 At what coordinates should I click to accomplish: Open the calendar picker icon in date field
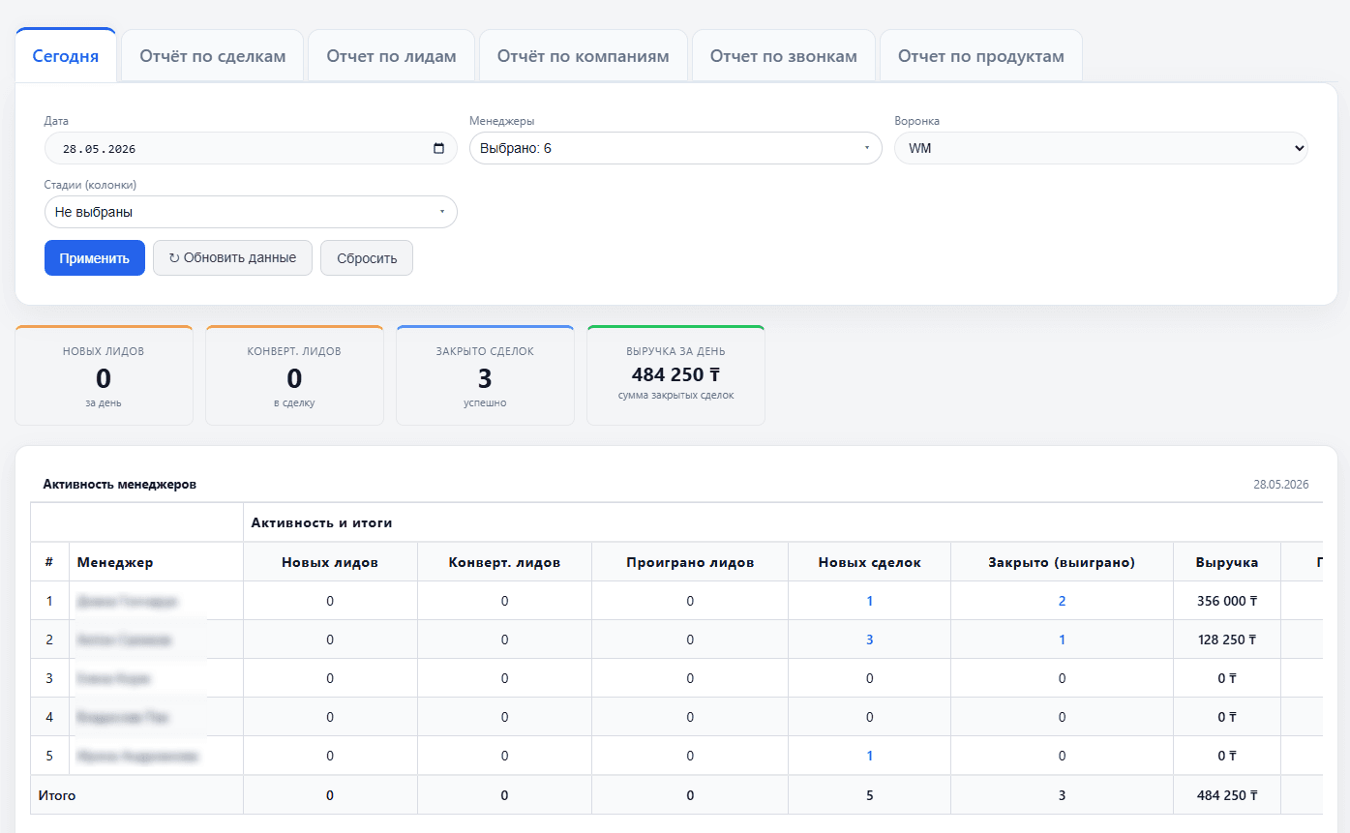click(438, 149)
